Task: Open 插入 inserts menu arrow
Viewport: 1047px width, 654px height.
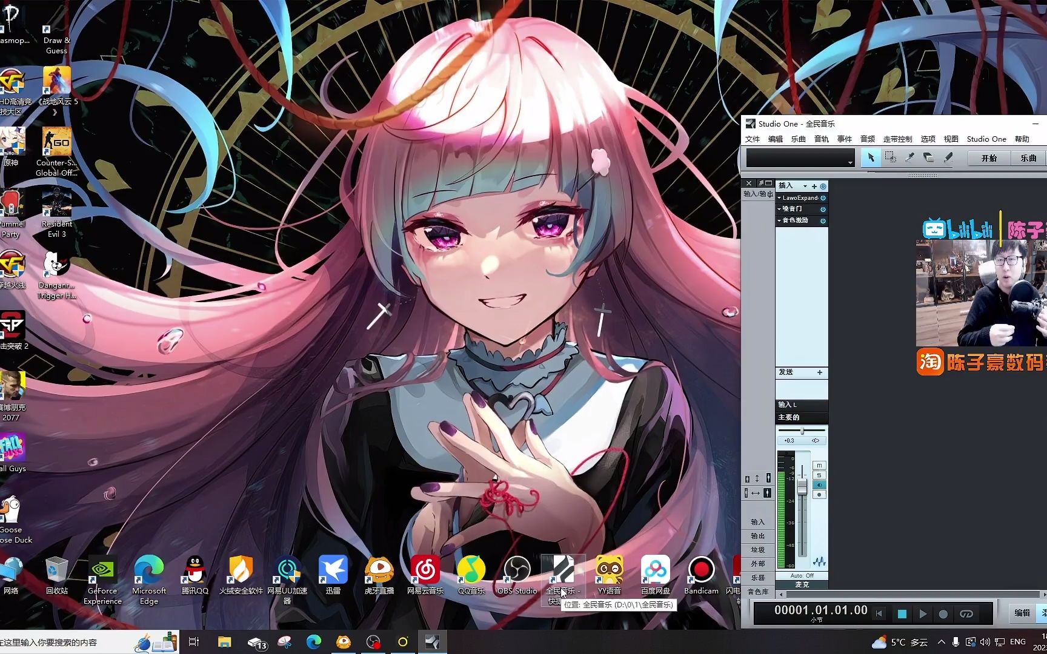Action: tap(805, 186)
